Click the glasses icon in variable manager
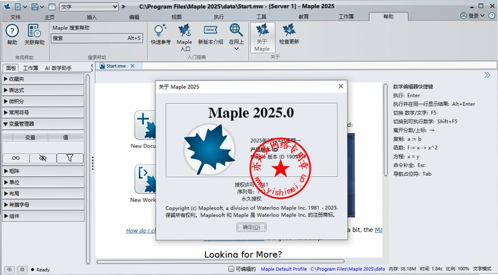The width and height of the screenshot is (498, 275). 16,158
